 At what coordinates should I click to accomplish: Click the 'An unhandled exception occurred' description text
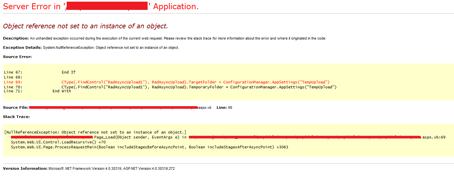click(x=178, y=38)
